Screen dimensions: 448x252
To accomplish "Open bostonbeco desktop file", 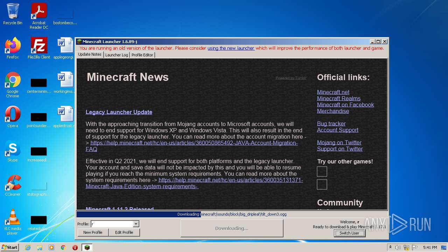I will (65, 16).
